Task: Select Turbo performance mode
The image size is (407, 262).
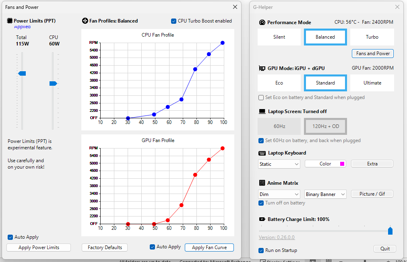Action: click(x=372, y=37)
